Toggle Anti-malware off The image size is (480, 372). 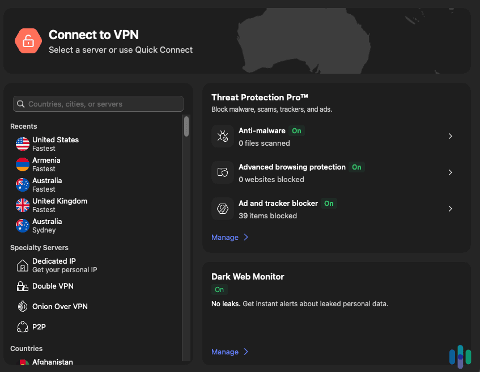296,130
